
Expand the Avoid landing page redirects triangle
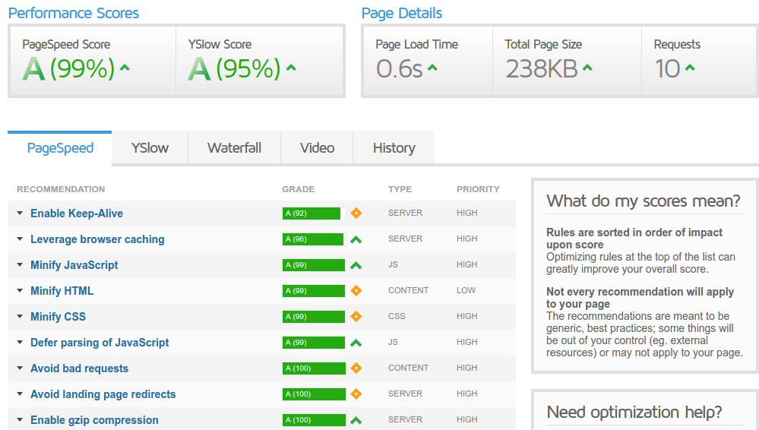coord(20,394)
